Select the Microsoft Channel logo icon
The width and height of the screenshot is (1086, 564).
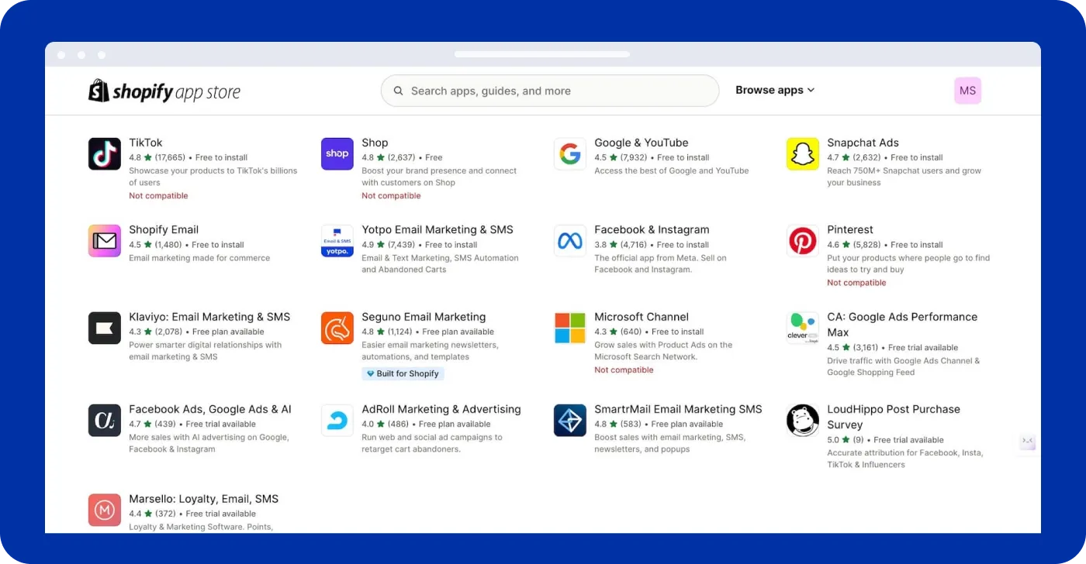point(569,328)
